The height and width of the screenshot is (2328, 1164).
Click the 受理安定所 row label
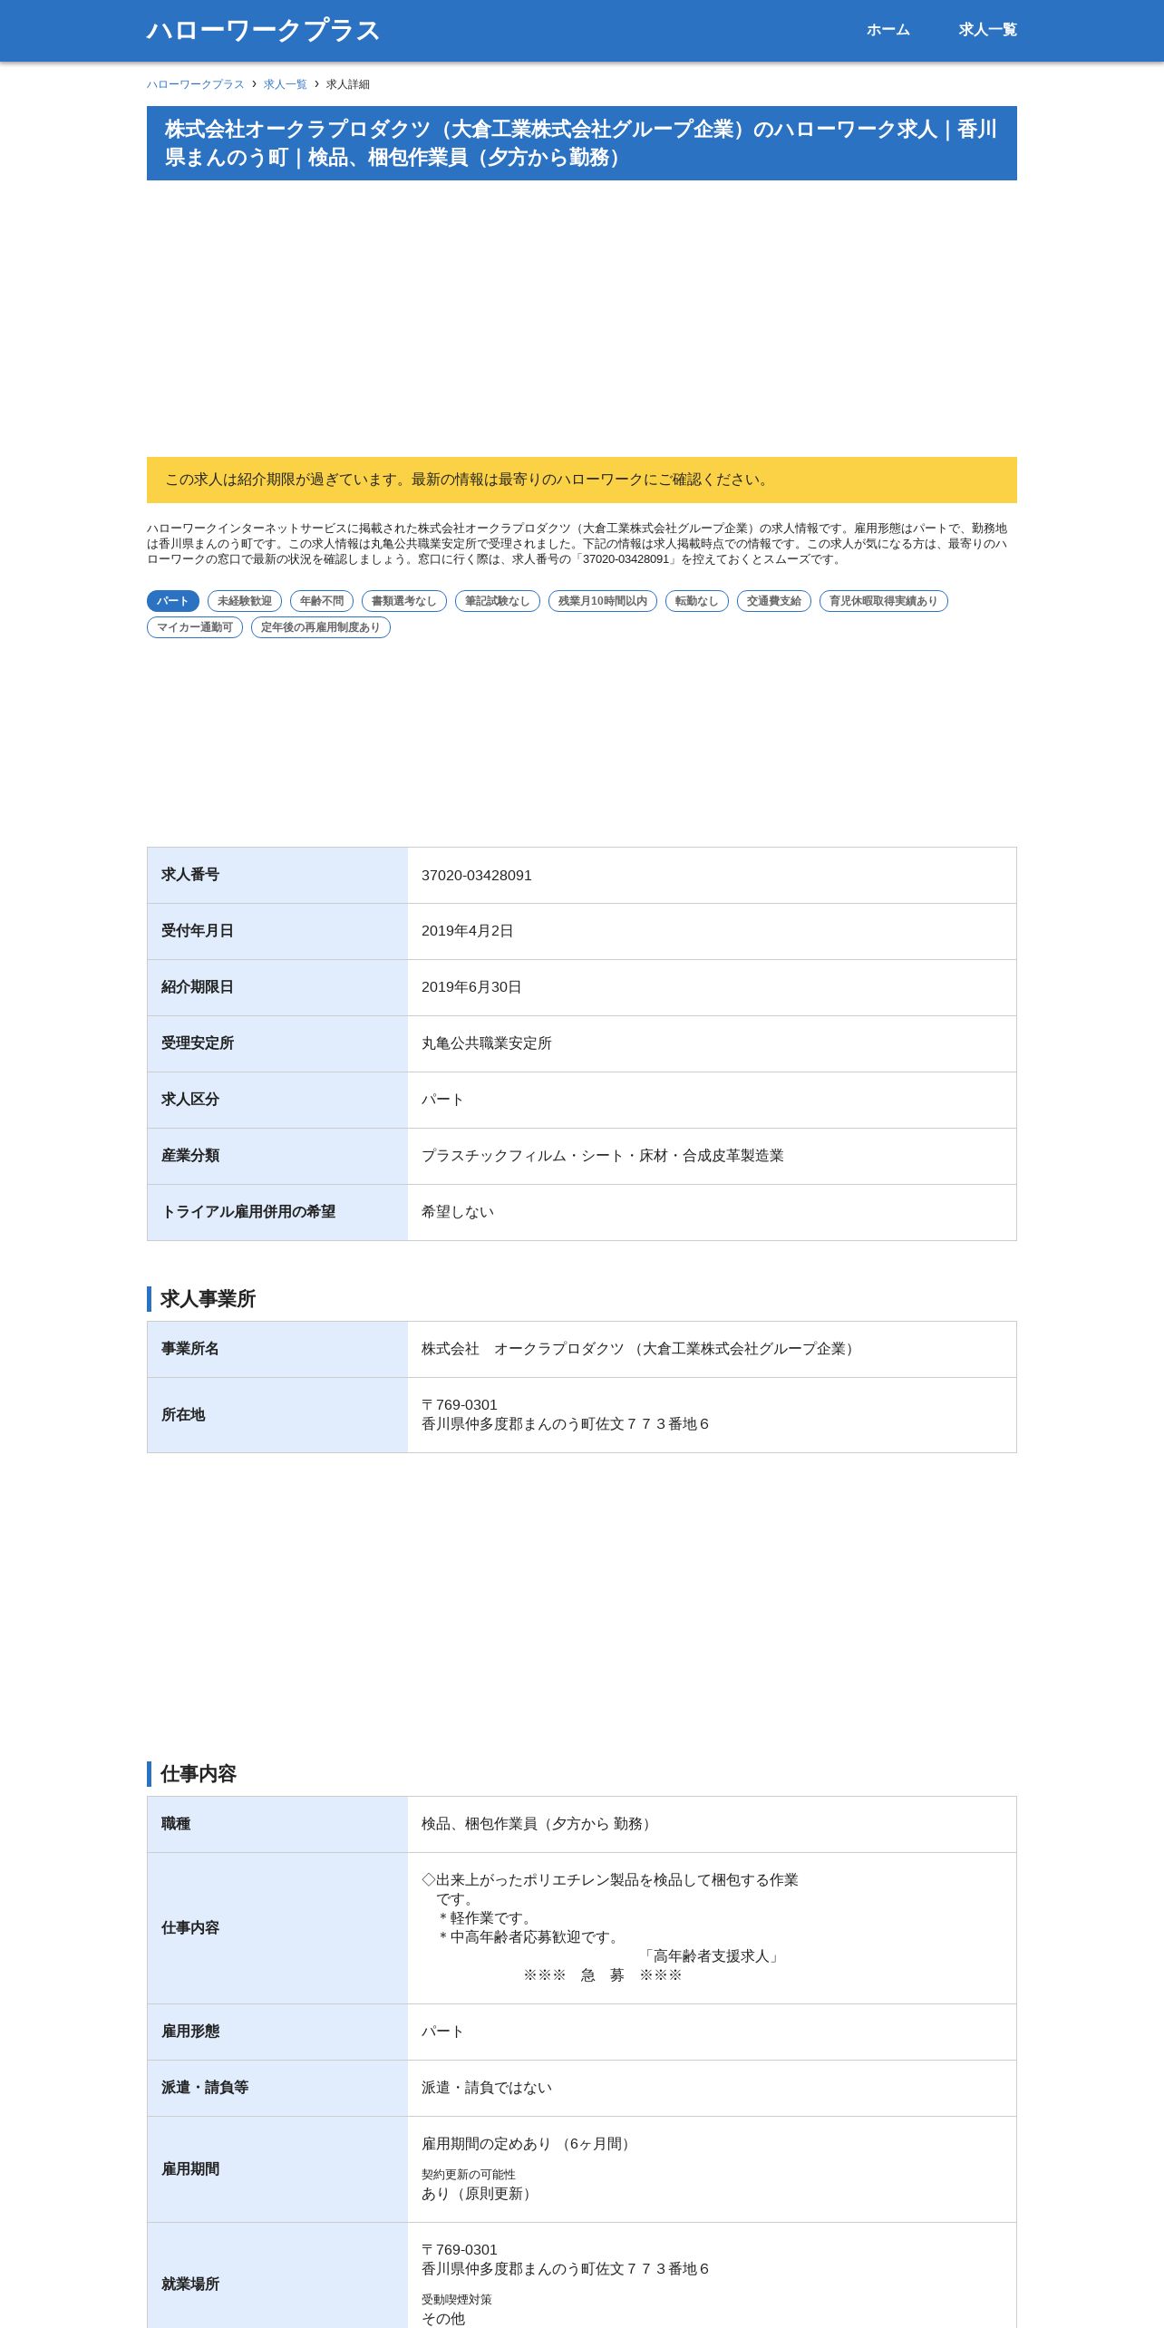[x=198, y=1043]
